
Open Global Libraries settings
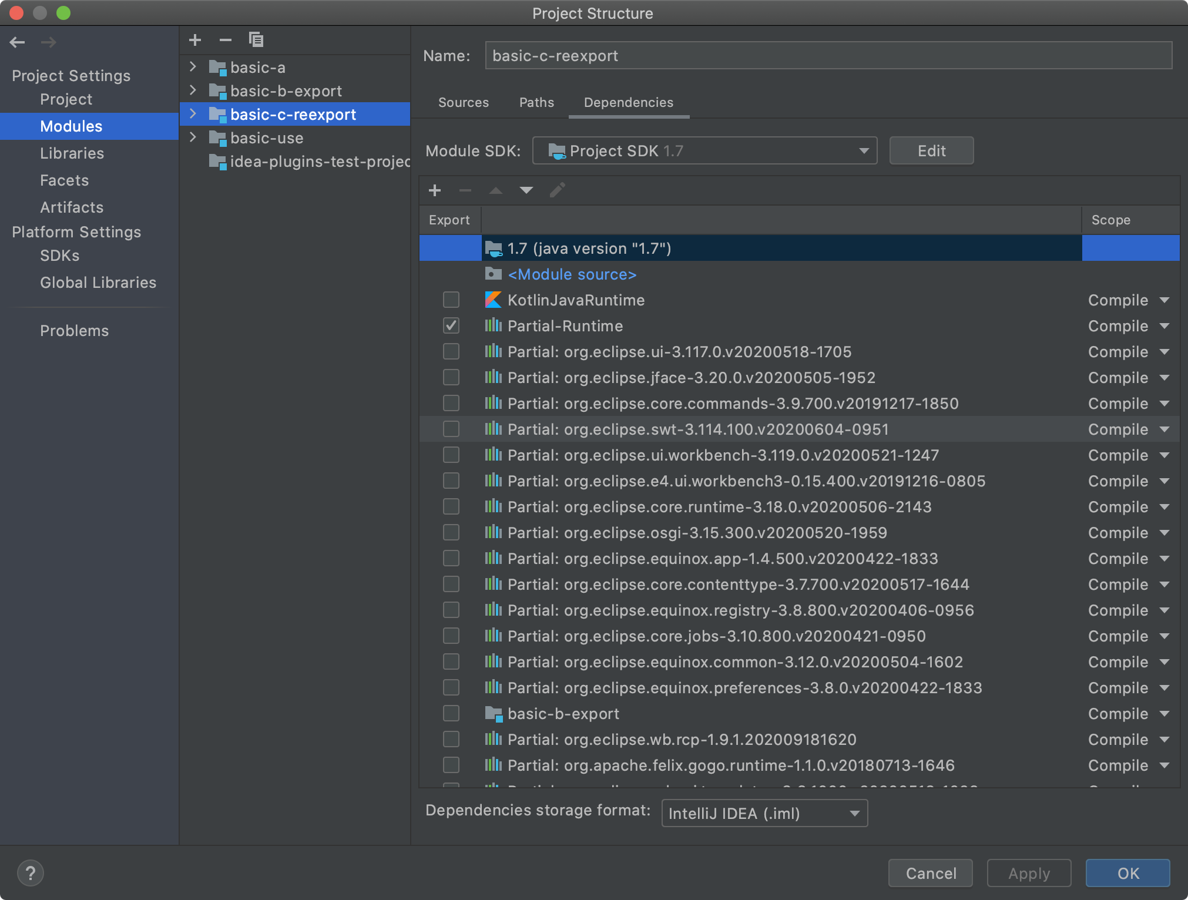click(x=98, y=283)
